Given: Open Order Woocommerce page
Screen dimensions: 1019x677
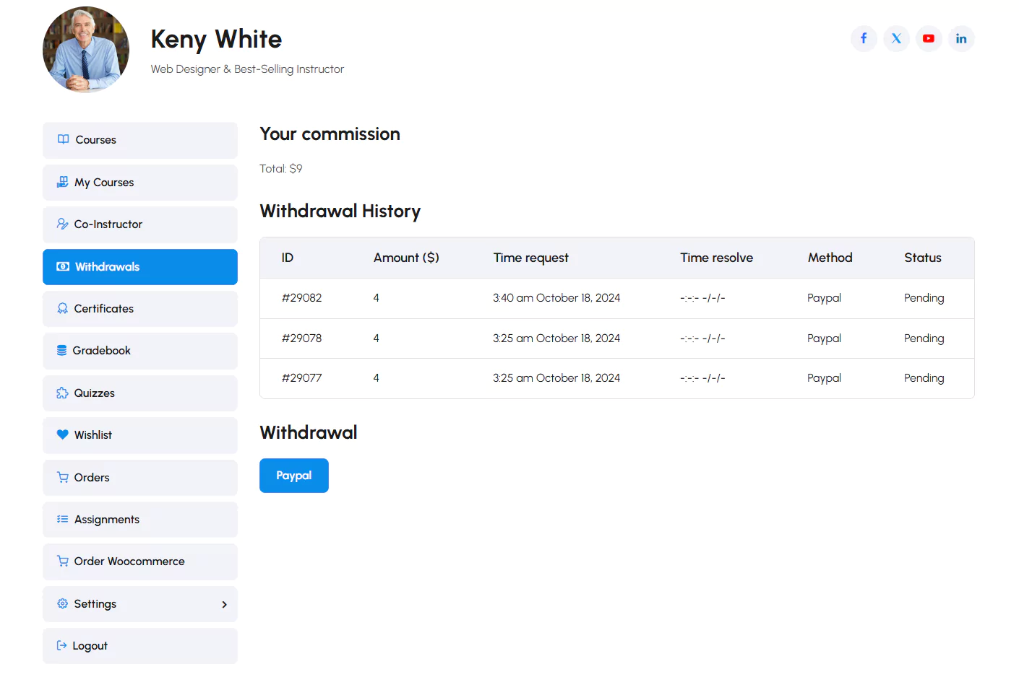Looking at the screenshot, I should [x=140, y=562].
